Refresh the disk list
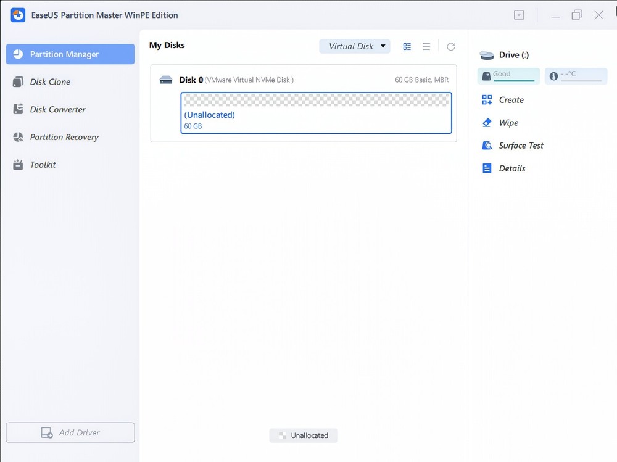Screen dimensions: 617x462 point(451,47)
